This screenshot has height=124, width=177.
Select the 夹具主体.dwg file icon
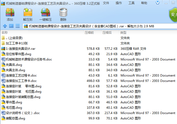(3, 70)
